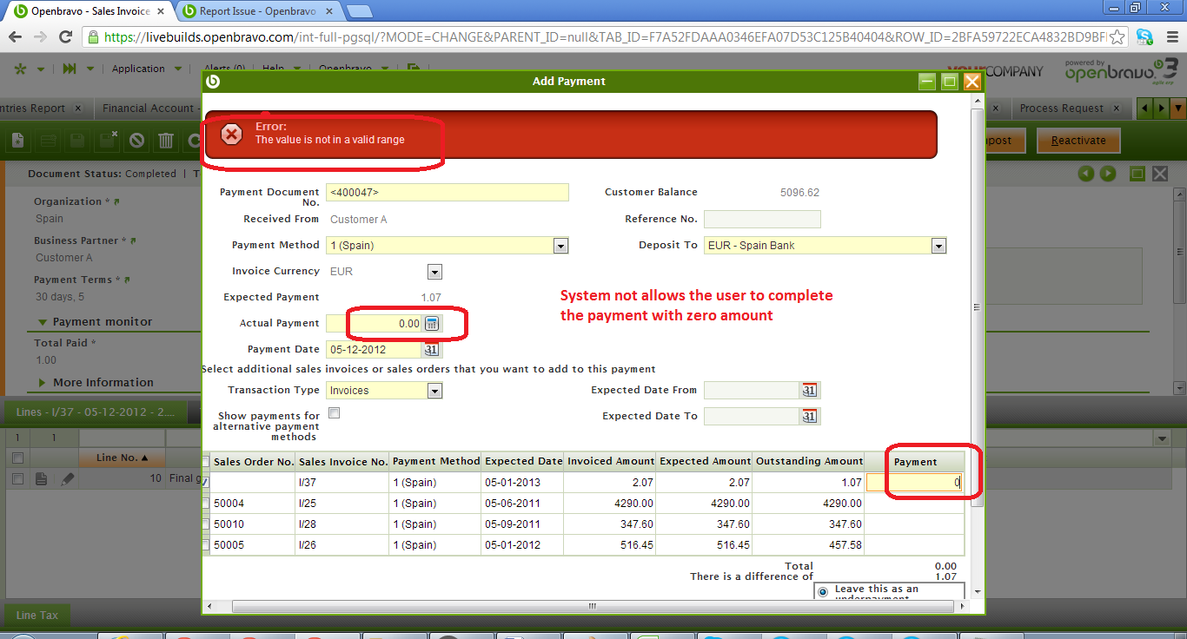Open the Deposit To dropdown
Screen dimensions: 1187x639
click(x=938, y=246)
